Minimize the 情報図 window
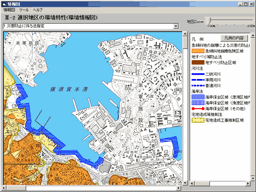This screenshot has height=192, width=256. click(240, 4)
